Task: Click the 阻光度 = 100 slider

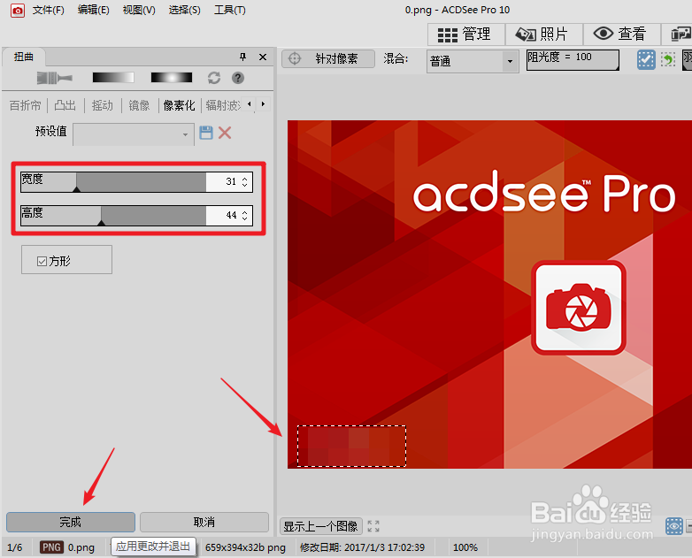Action: coord(573,59)
